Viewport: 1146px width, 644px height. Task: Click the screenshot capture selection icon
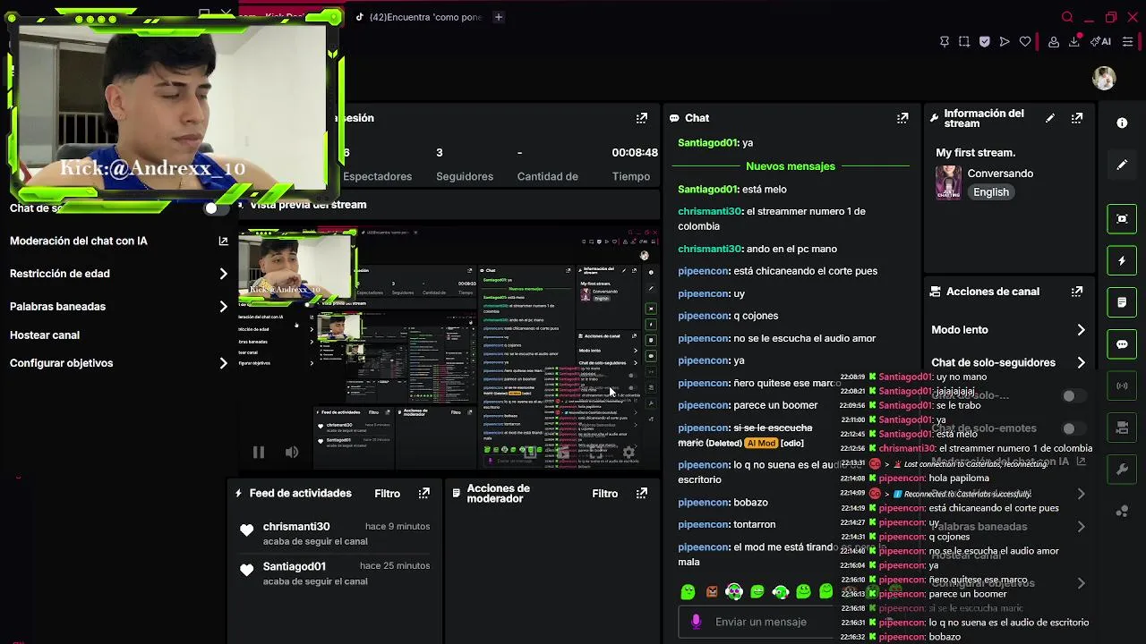[964, 42]
